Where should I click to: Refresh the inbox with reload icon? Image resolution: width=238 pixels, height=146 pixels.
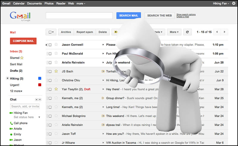click(187, 32)
